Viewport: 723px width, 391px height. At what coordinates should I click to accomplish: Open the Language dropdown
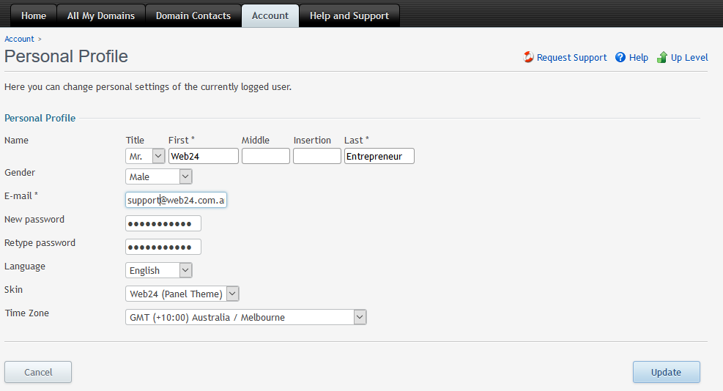tap(159, 270)
